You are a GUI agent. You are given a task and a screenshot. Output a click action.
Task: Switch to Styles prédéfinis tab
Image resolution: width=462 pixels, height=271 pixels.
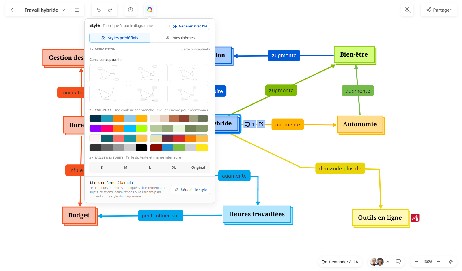[120, 38]
